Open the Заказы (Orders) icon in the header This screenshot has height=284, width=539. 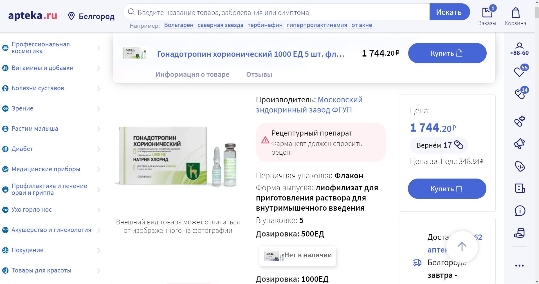(x=488, y=12)
